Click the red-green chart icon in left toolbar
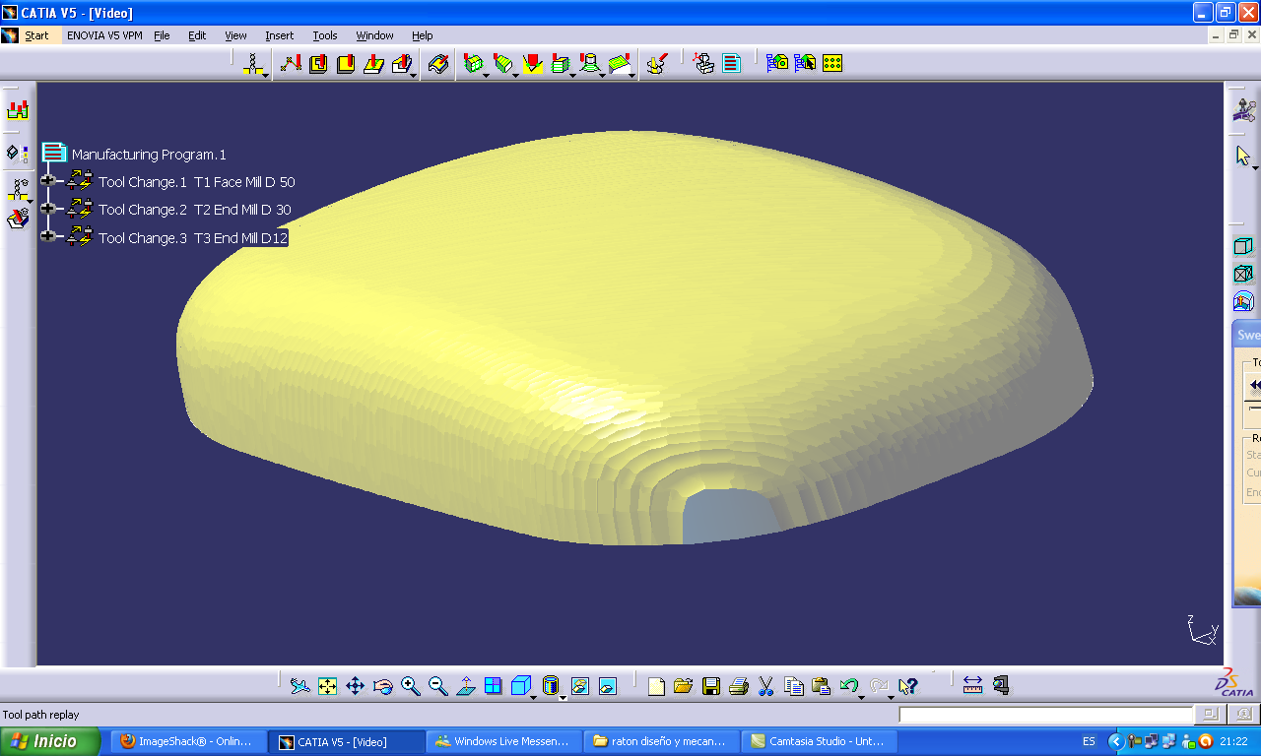The height and width of the screenshot is (756, 1261). (18, 109)
